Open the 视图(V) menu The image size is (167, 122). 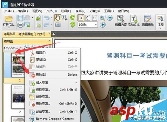pyautogui.click(x=37, y=11)
